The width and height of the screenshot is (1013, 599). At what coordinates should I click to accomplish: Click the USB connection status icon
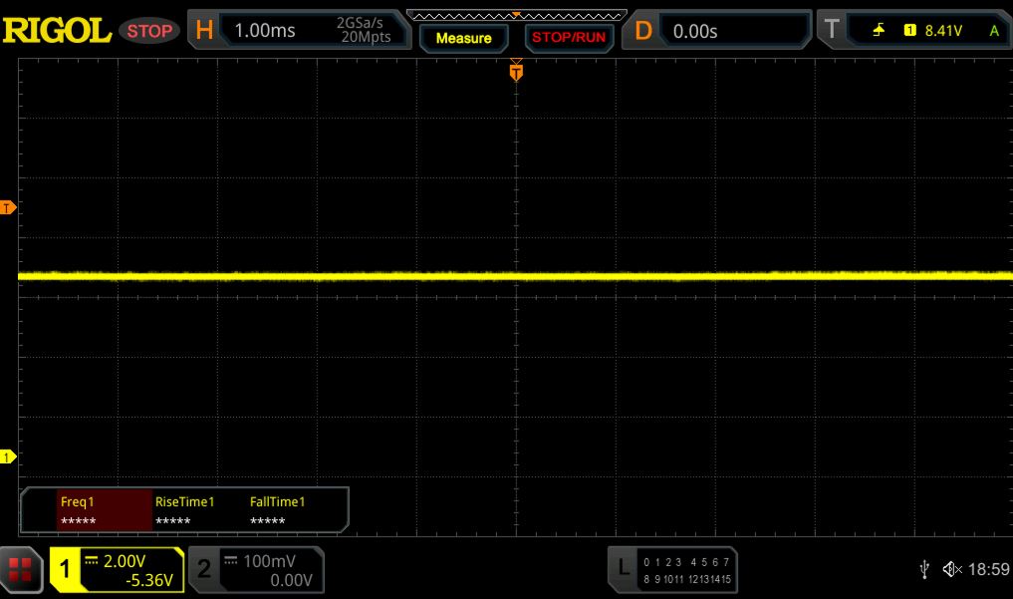click(924, 569)
